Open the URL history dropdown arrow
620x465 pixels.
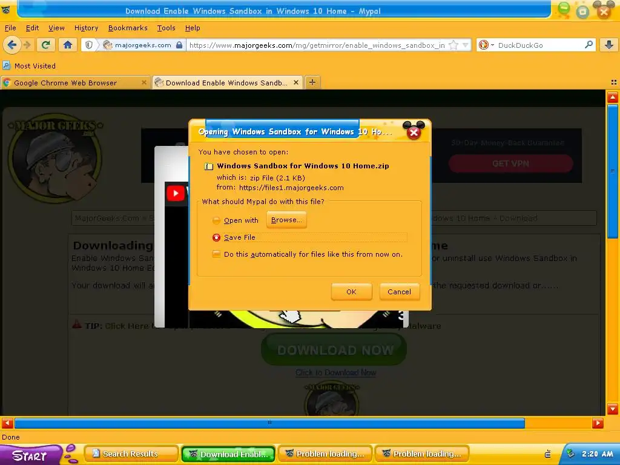466,45
